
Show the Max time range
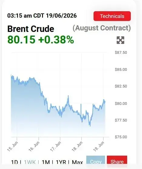click(x=78, y=162)
